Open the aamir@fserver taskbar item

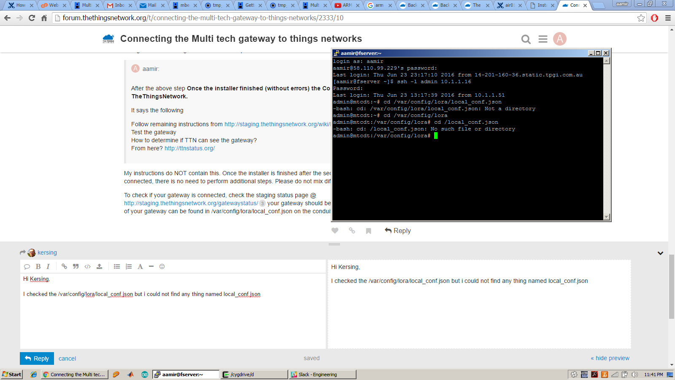click(x=186, y=375)
